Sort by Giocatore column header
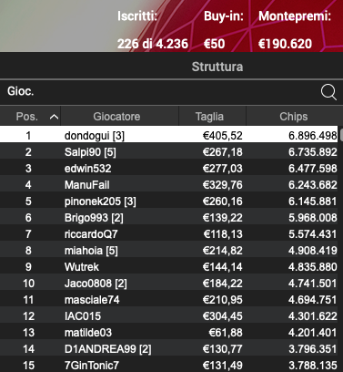343x372 pixels. 116,117
